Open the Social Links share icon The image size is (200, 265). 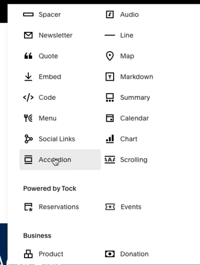tap(28, 139)
